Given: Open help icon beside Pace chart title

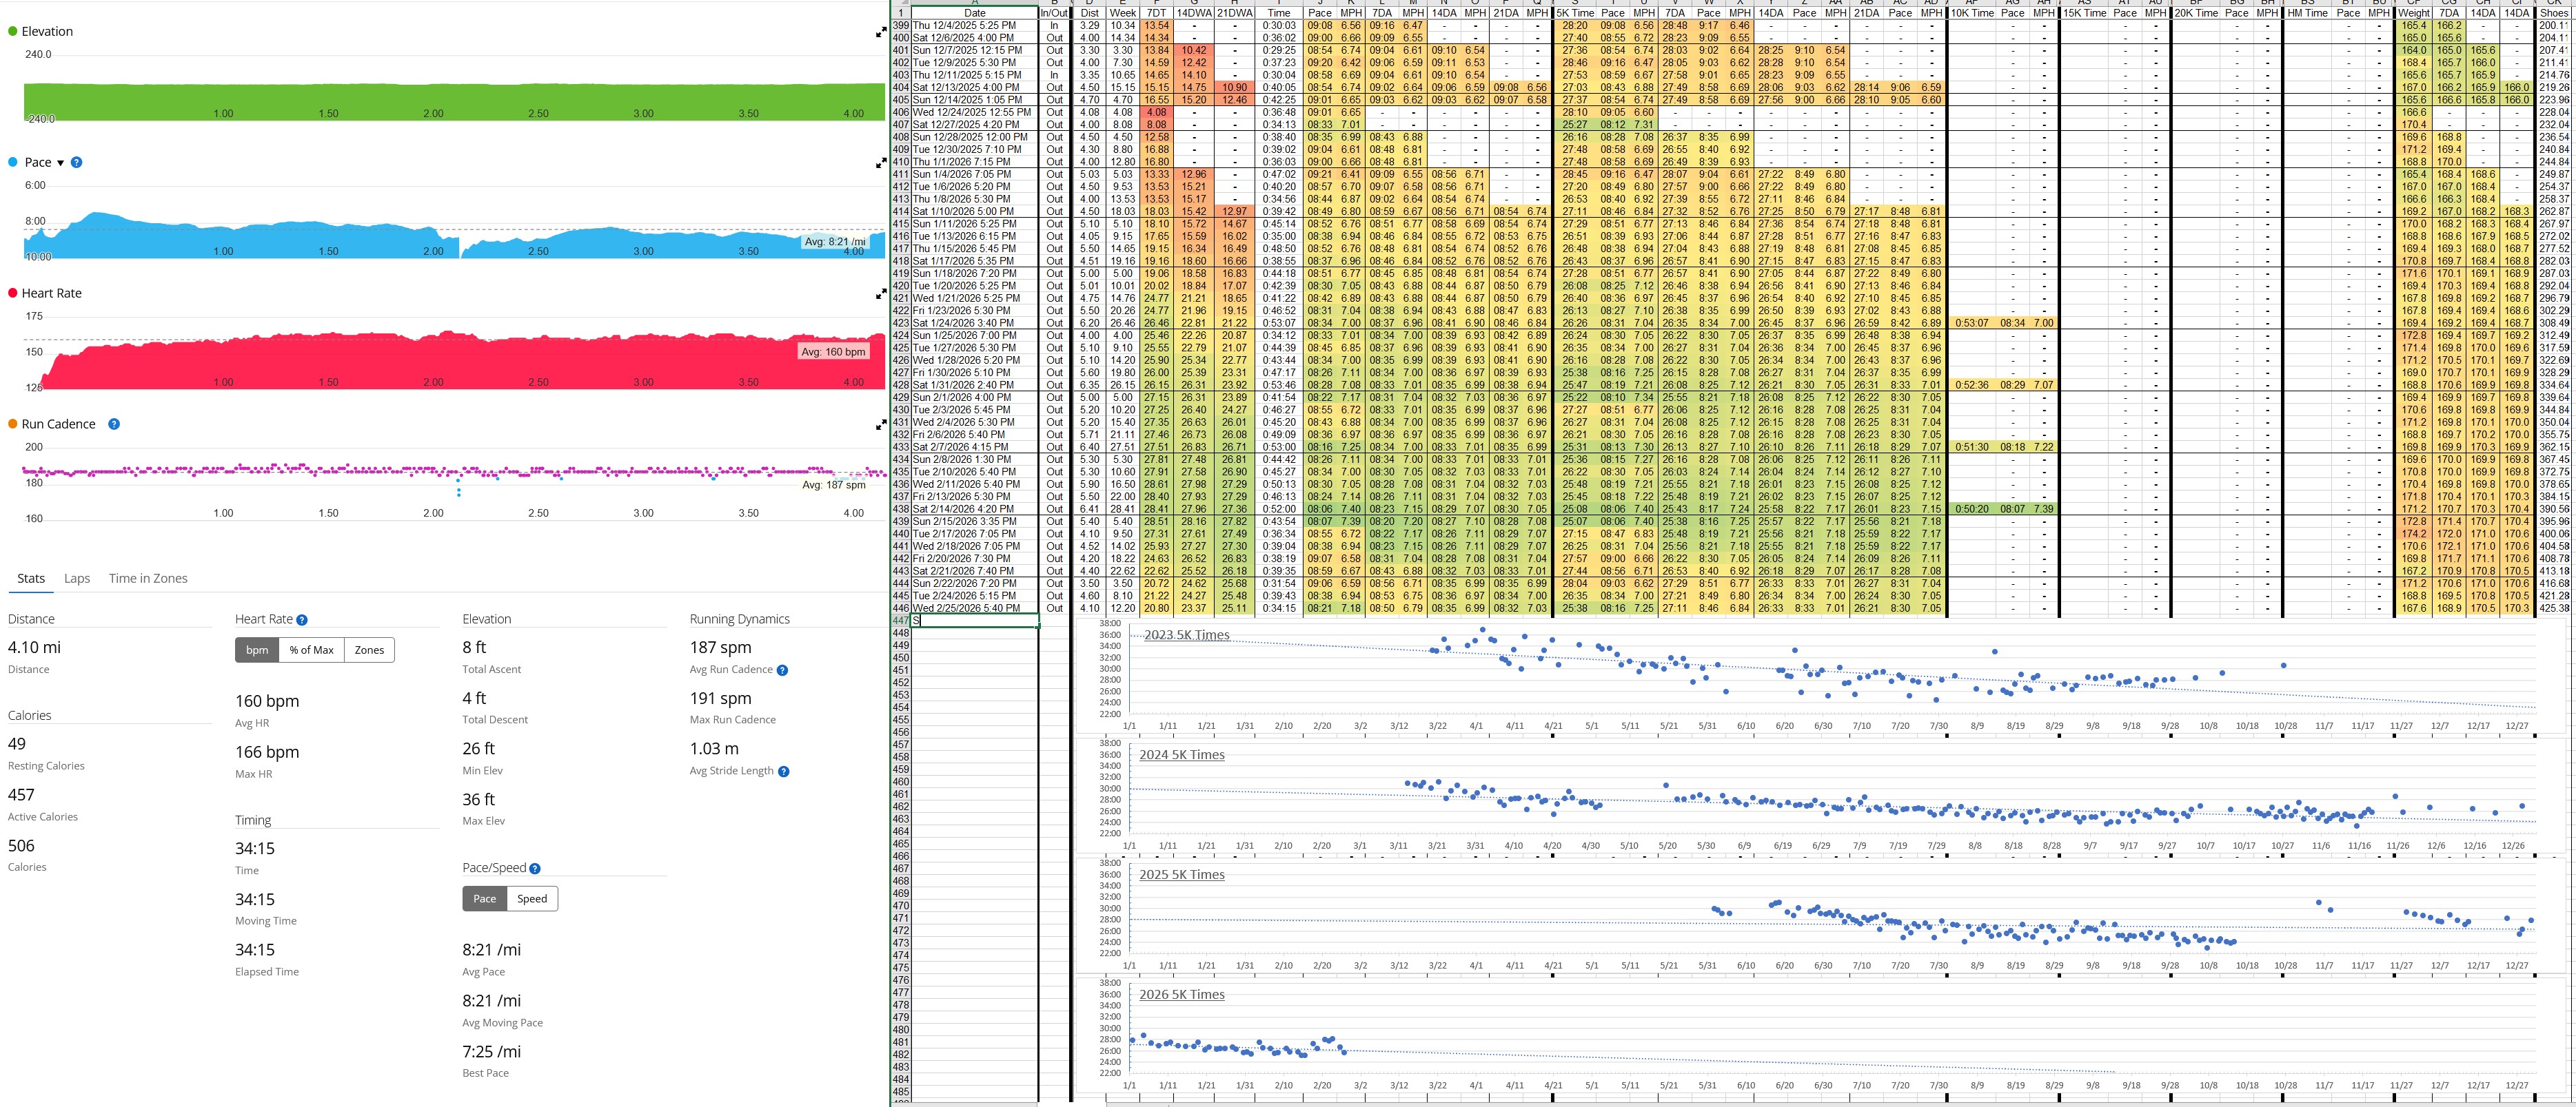Looking at the screenshot, I should (77, 163).
